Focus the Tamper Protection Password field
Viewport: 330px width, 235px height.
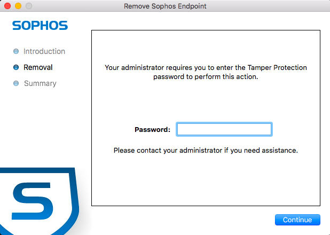pyautogui.click(x=224, y=129)
